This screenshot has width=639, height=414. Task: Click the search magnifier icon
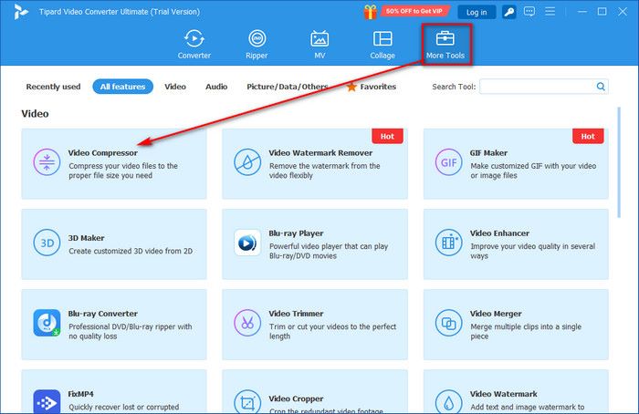pyautogui.click(x=601, y=87)
